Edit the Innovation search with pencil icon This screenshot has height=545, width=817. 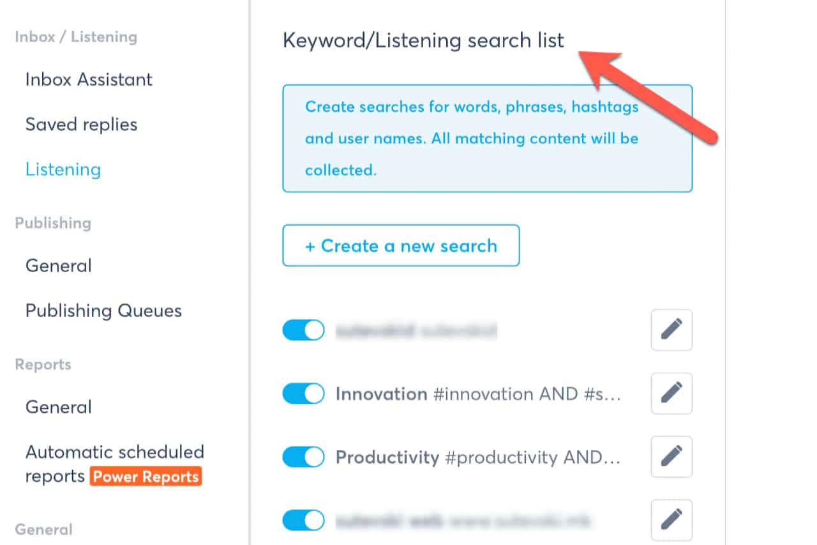(x=671, y=394)
